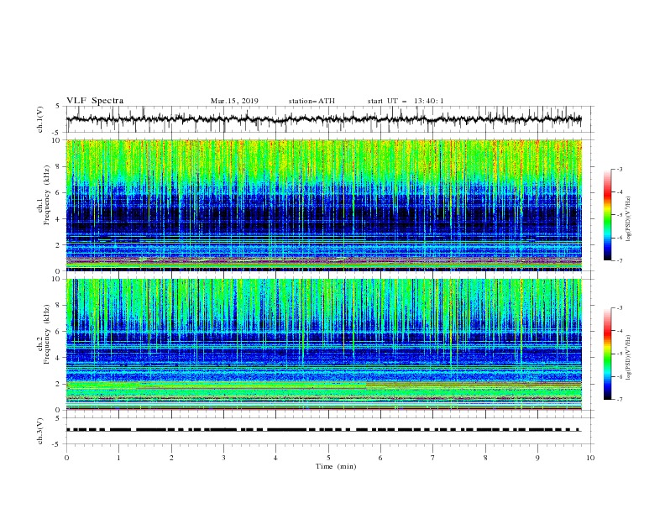This screenshot has height=514, width=665.
Task: Select the "start UT = 13:40:1" header text
Action: pos(406,101)
